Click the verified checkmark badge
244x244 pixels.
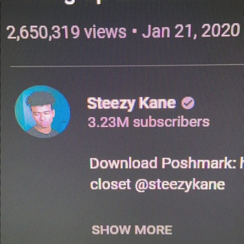pos(188,103)
